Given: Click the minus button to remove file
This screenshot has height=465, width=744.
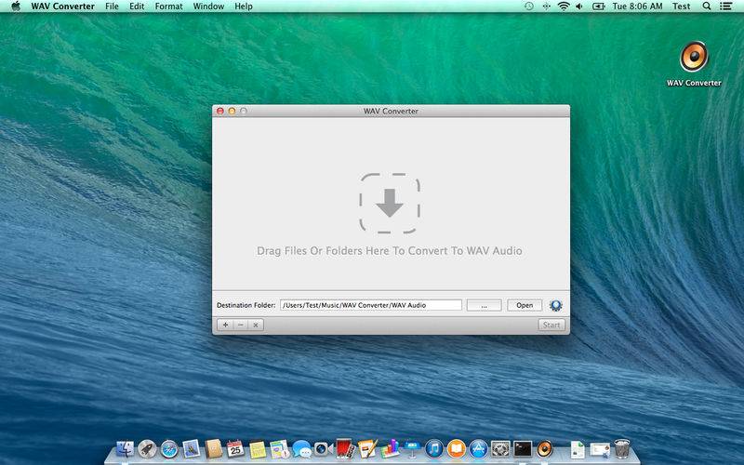Looking at the screenshot, I should (x=241, y=325).
